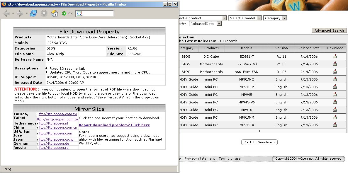Screen dimensions: 348x174
Task: Click download icon for MP945-VX guide
Action: [x=335, y=102]
